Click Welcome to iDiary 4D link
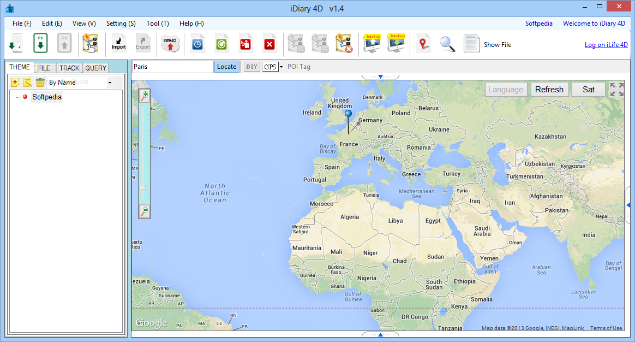 point(594,23)
